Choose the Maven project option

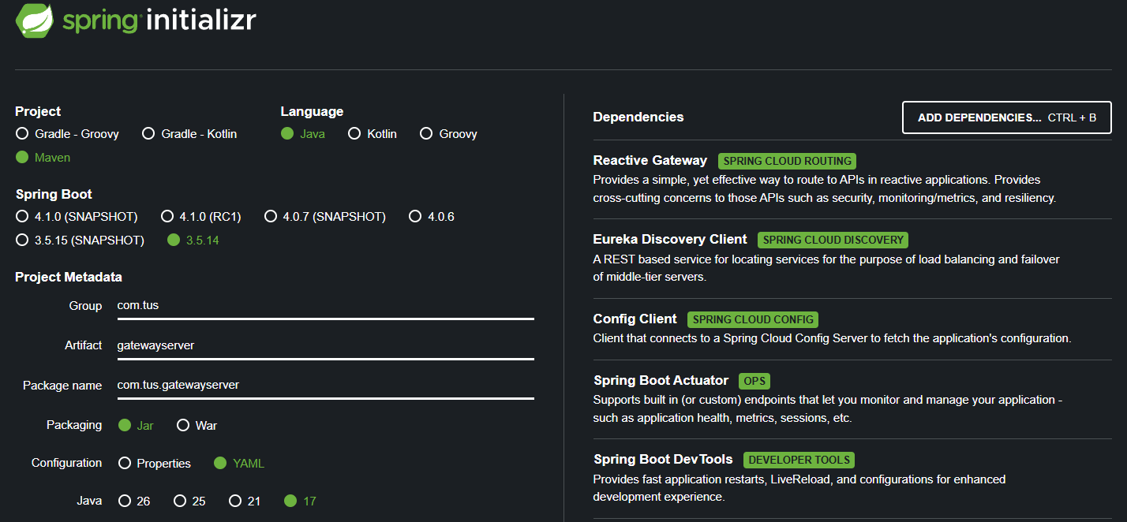pos(43,158)
